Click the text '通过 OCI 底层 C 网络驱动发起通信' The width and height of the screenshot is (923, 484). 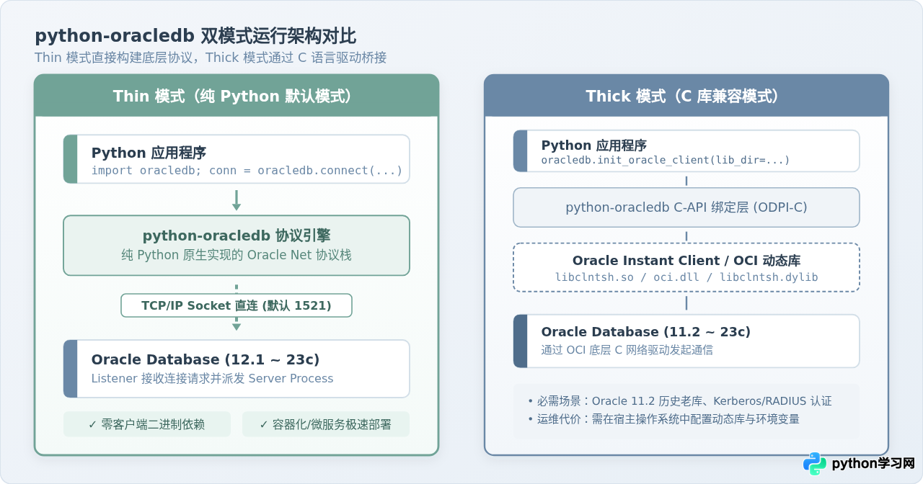click(627, 350)
